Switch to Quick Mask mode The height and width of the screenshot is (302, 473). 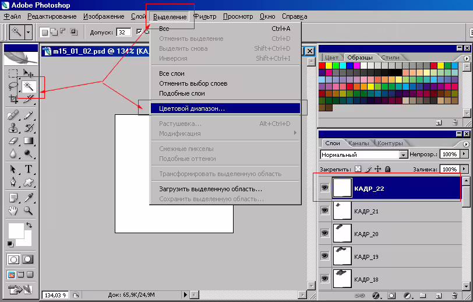(x=28, y=259)
